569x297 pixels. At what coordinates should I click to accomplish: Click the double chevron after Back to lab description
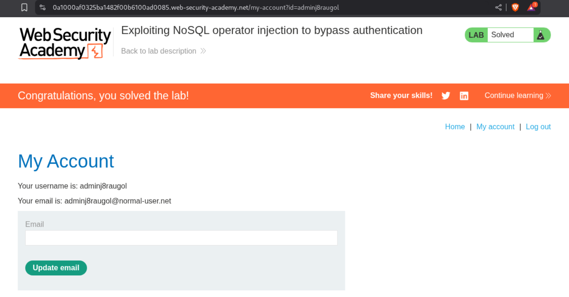click(x=203, y=51)
